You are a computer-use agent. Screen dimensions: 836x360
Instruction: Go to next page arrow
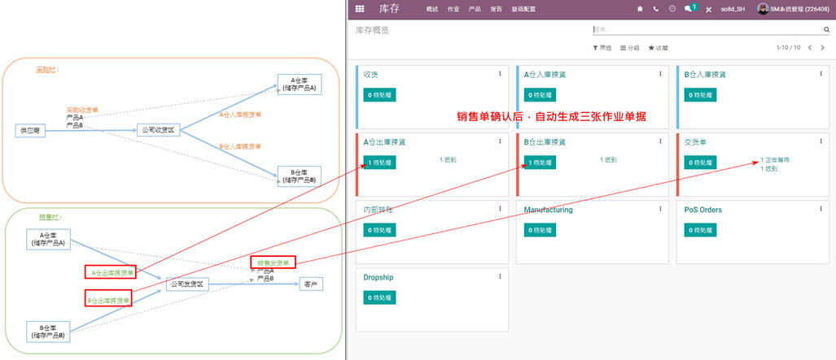pos(822,48)
